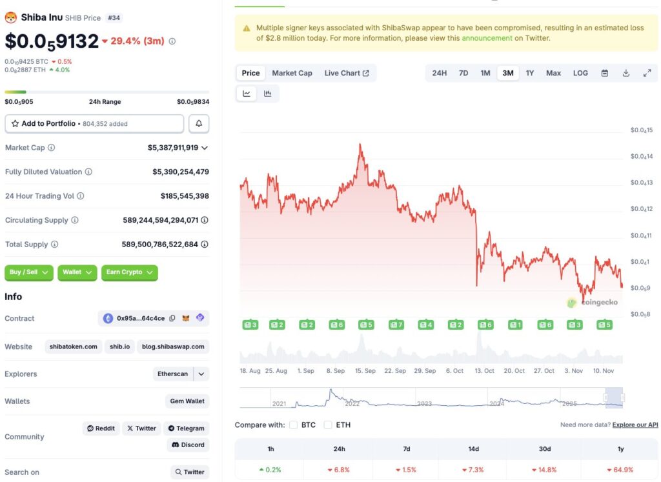The height and width of the screenshot is (482, 661).
Task: Click the download chart data icon
Action: [625, 73]
